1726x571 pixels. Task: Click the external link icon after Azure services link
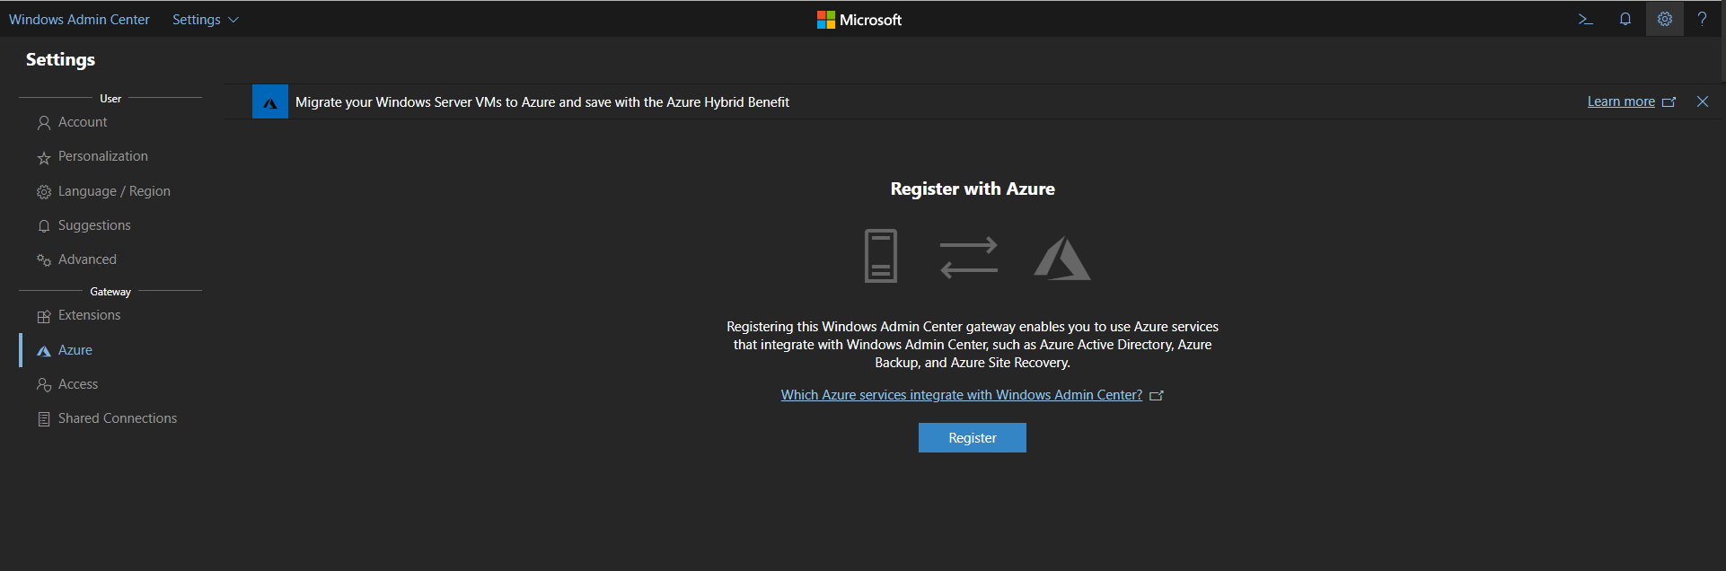(1157, 395)
